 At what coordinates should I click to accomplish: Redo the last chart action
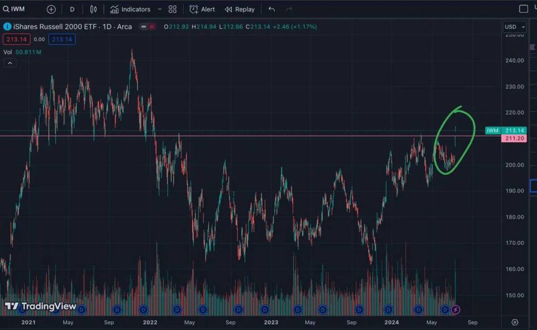288,9
